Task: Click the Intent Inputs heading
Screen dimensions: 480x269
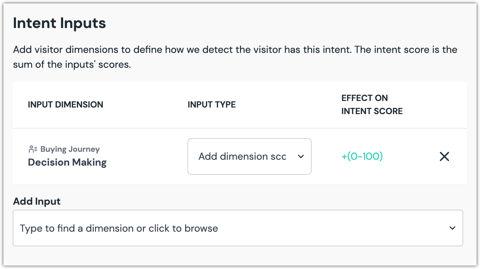Action: click(59, 23)
